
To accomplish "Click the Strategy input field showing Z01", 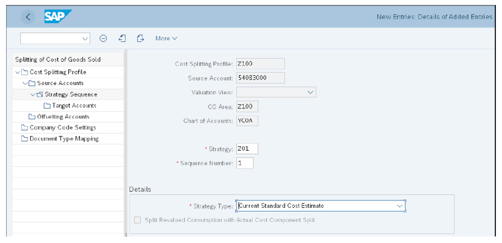I will point(247,148).
